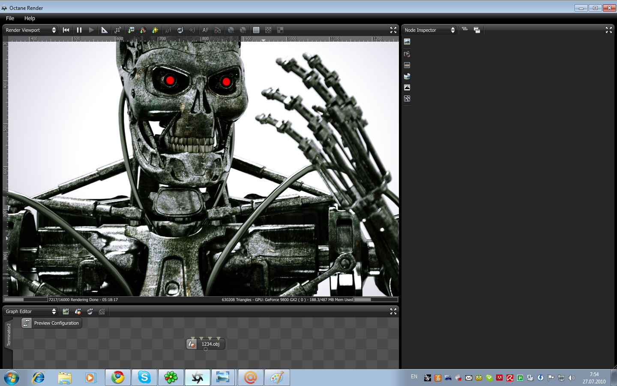The width and height of the screenshot is (617, 386).
Task: Restart the render with the rewind button
Action: [x=66, y=30]
